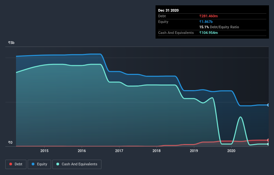Toggle the Equity series legend button
The height and width of the screenshot is (175, 274).
click(x=39, y=164)
